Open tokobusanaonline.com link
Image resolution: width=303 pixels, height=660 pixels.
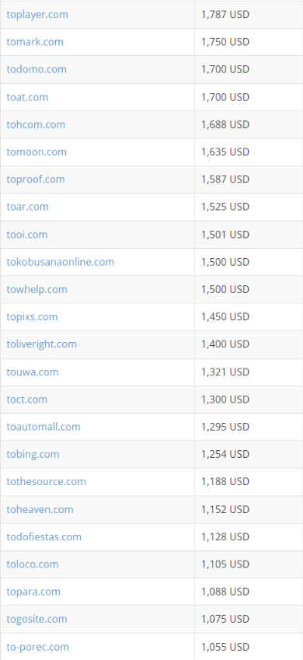60,262
